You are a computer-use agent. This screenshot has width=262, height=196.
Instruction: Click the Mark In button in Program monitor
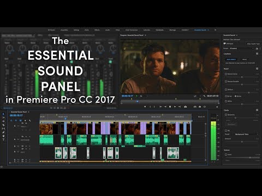tap(150, 107)
